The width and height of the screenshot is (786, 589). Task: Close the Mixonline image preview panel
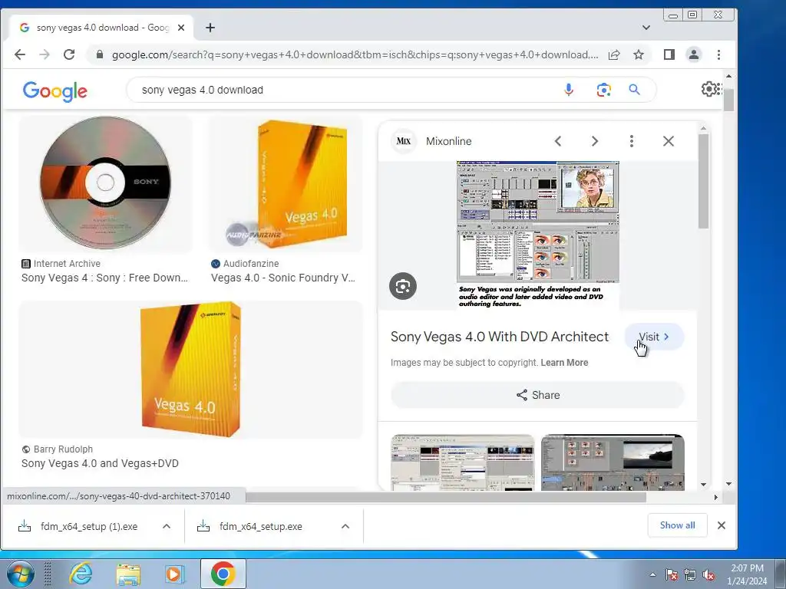(x=669, y=141)
